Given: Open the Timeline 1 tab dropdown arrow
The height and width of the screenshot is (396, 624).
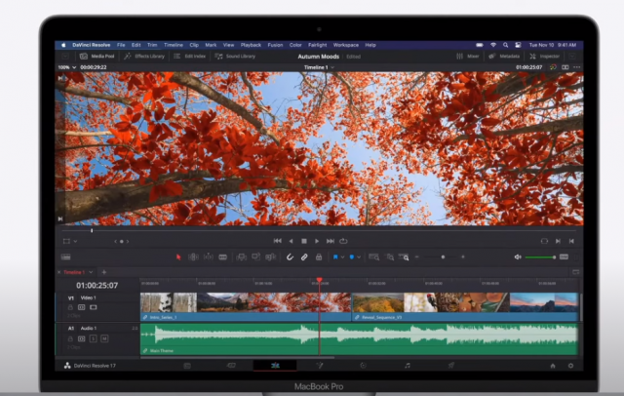Looking at the screenshot, I should tap(91, 272).
